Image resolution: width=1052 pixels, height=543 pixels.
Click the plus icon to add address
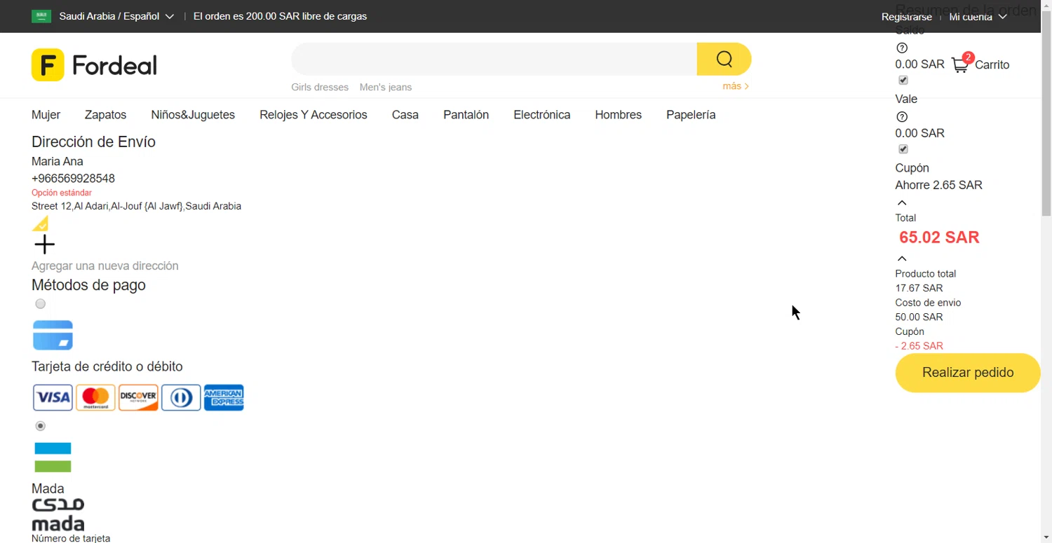point(44,245)
